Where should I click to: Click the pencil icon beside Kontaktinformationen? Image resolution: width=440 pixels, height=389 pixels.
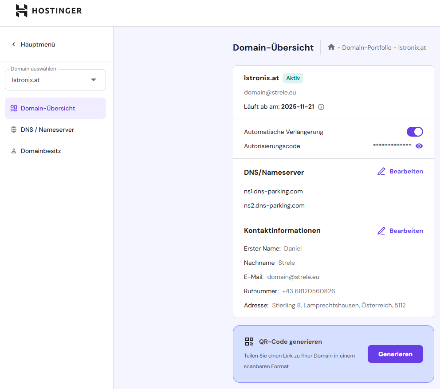click(381, 231)
